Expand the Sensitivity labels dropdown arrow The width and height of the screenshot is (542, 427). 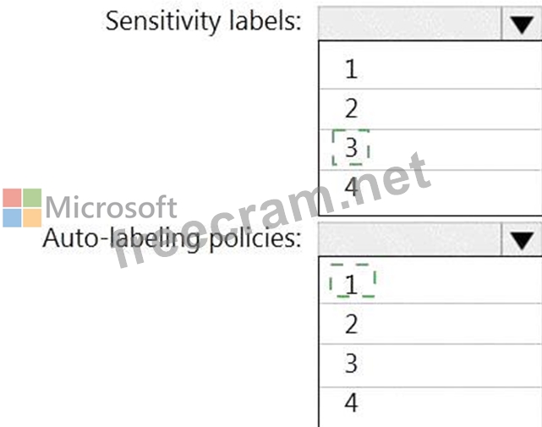(520, 25)
